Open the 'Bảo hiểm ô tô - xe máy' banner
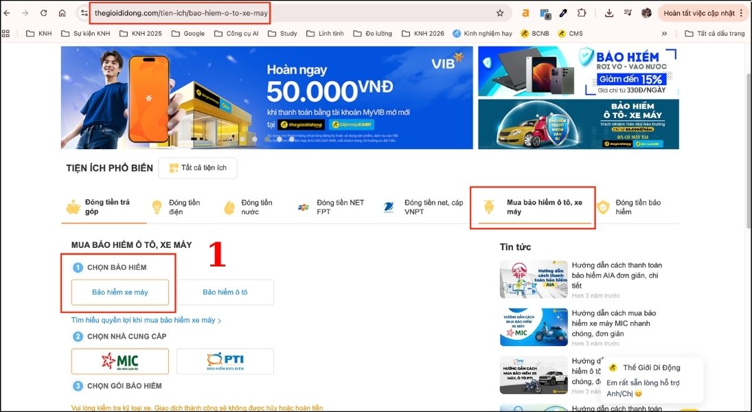The image size is (752, 412). coord(578,124)
